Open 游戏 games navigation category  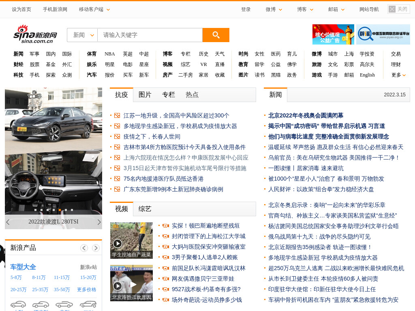[x=317, y=75]
